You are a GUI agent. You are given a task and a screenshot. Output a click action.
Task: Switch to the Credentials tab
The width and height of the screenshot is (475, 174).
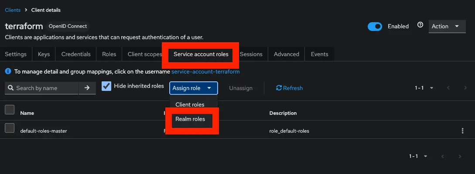76,54
